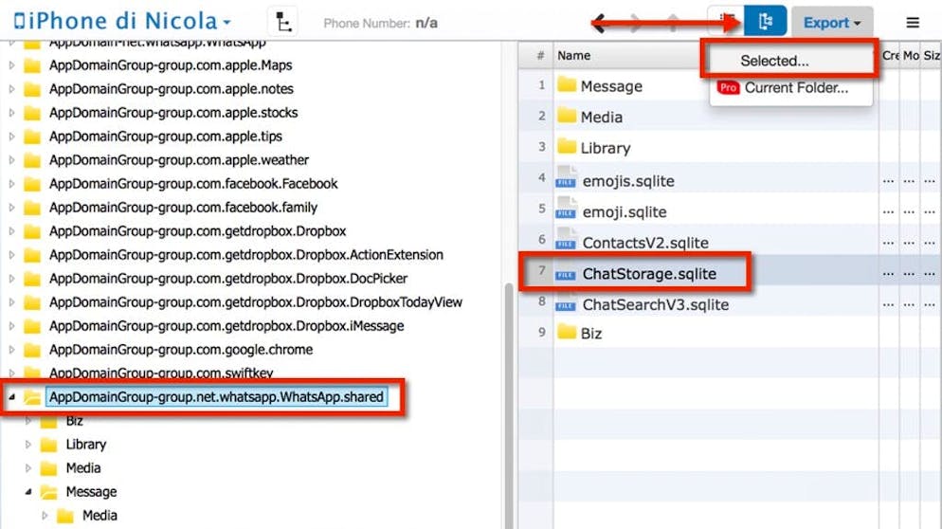Select AppDomainGroup-group.com.getdropbox.Dropbox tree row
The image size is (942, 529).
point(198,230)
